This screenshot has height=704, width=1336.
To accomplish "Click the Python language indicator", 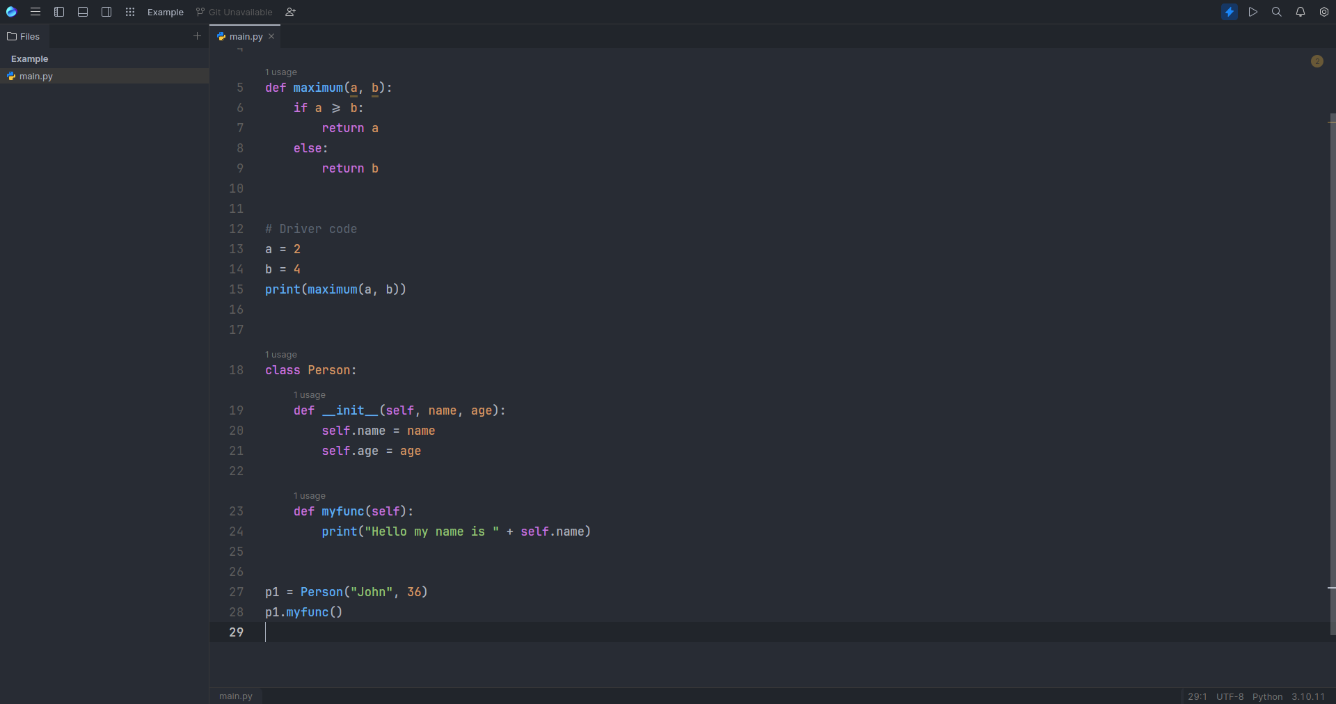I will [1267, 696].
